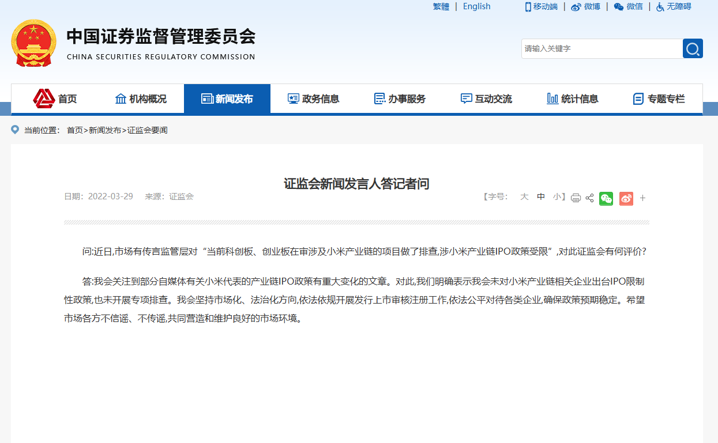The height and width of the screenshot is (443, 718).
Task: Open the 互动交流 navigation tab
Action: [x=487, y=99]
